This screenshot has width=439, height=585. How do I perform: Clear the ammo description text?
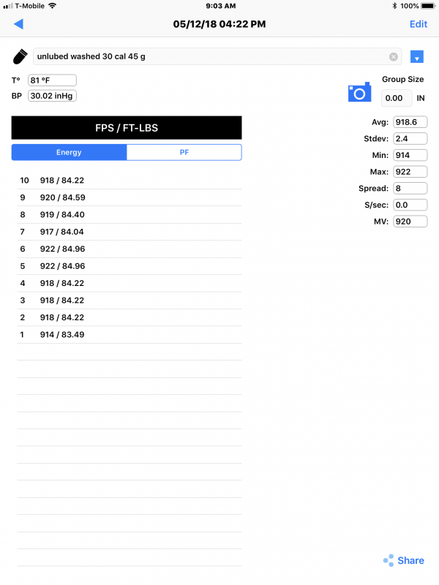coord(394,57)
